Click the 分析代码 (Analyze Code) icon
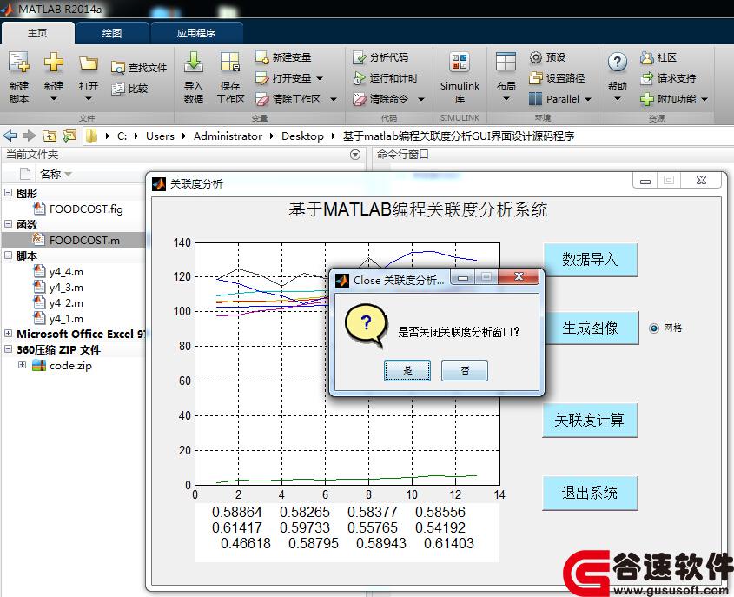The width and height of the screenshot is (734, 597). [359, 57]
